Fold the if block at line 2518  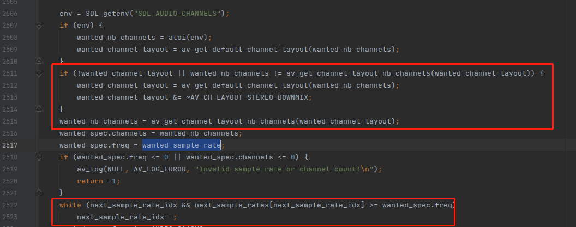pos(39,157)
